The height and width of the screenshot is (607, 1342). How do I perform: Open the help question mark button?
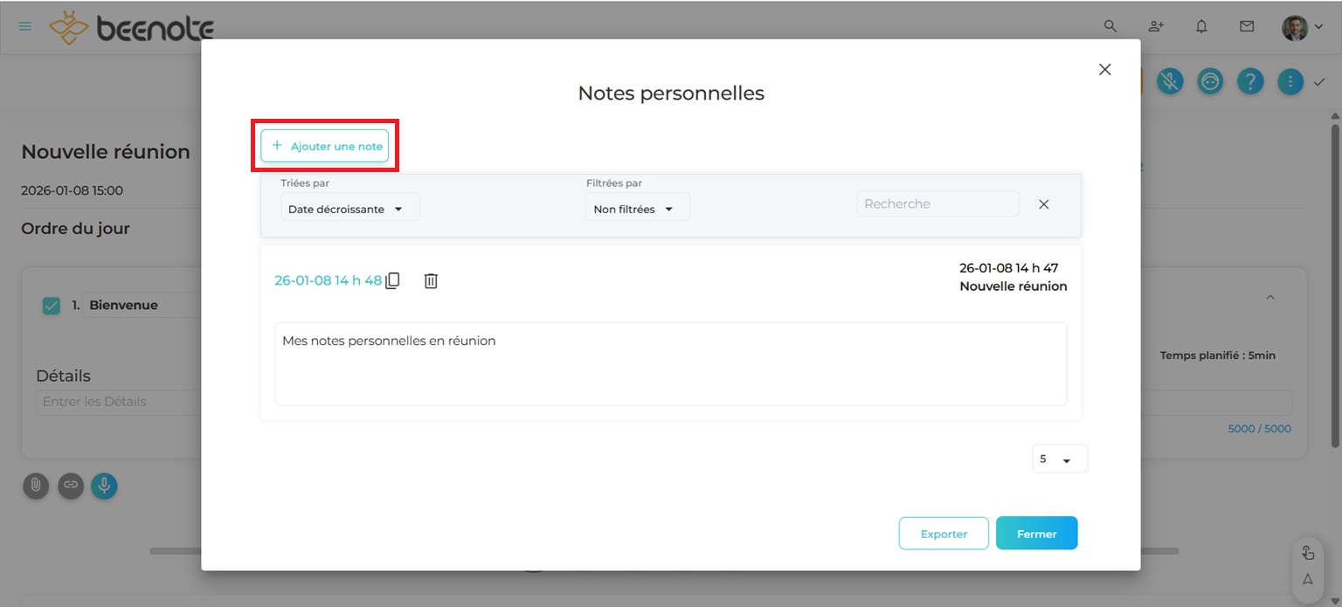[1250, 81]
